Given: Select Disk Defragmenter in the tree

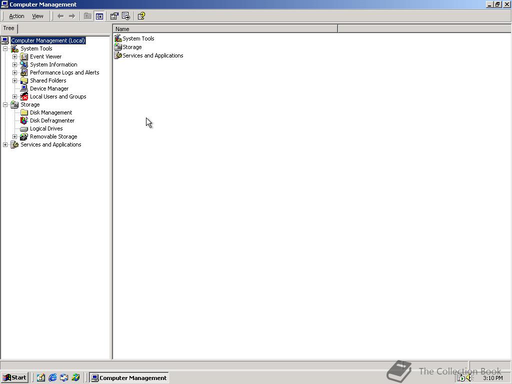Looking at the screenshot, I should tap(52, 120).
